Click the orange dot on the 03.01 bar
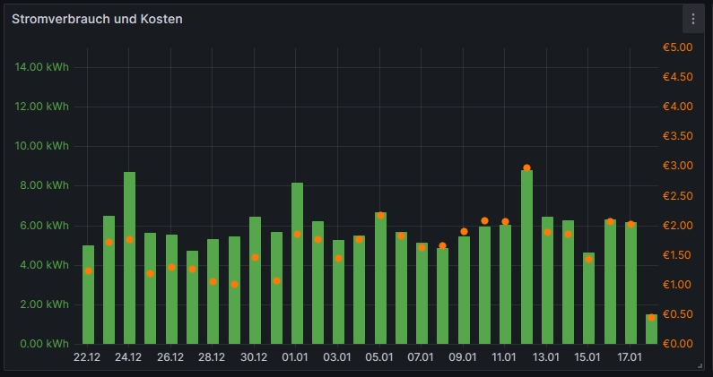This screenshot has height=377, width=713. coord(338,258)
